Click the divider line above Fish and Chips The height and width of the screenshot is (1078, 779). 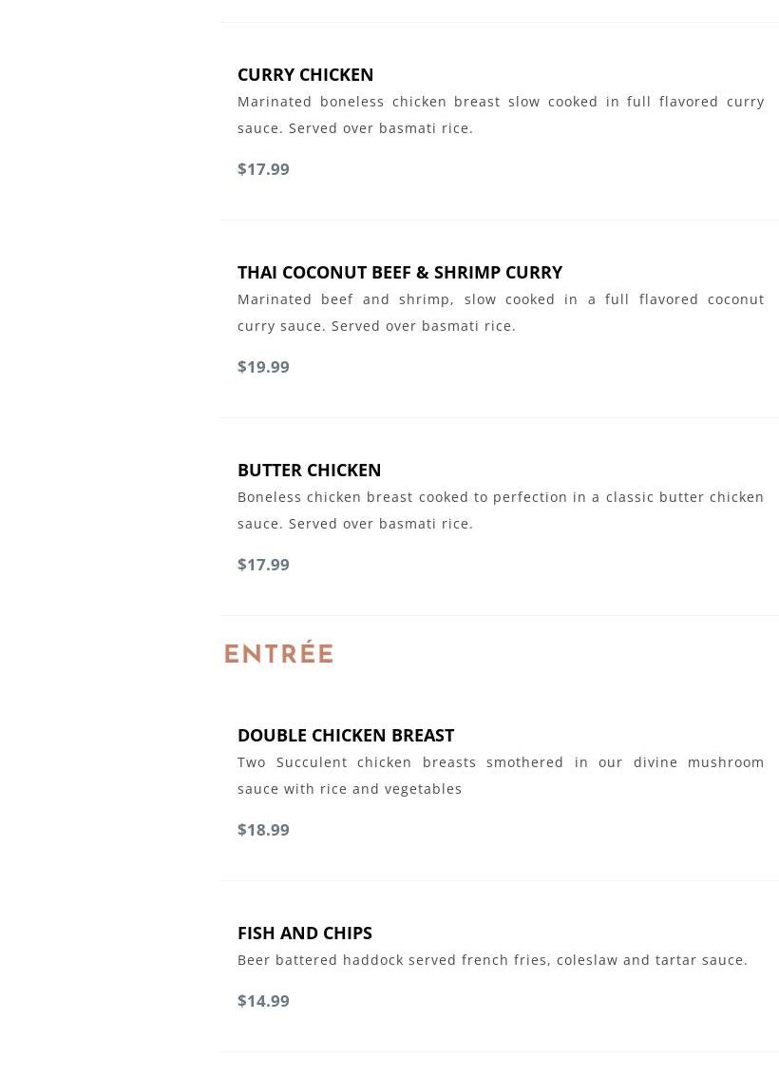pos(499,881)
